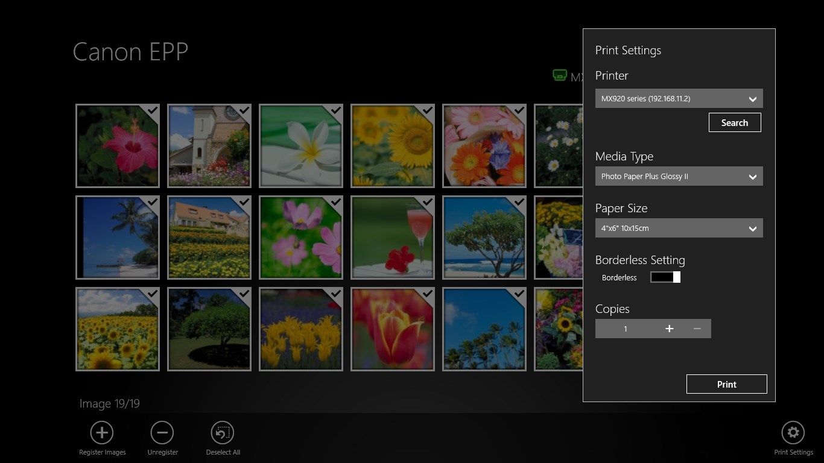
Task: Click the Deselect All icon
Action: (x=223, y=432)
